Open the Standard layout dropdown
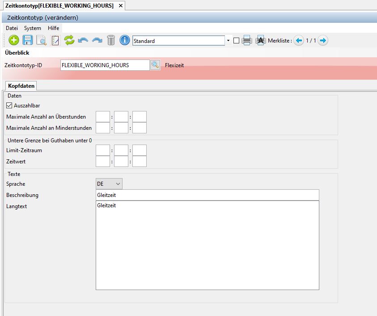This screenshot has width=377, height=316. [x=228, y=41]
